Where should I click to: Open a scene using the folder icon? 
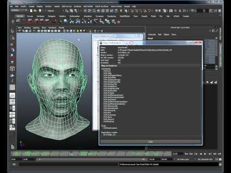[35, 11]
